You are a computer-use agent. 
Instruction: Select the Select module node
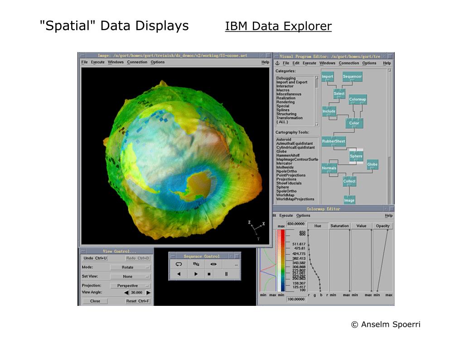tap(339, 94)
